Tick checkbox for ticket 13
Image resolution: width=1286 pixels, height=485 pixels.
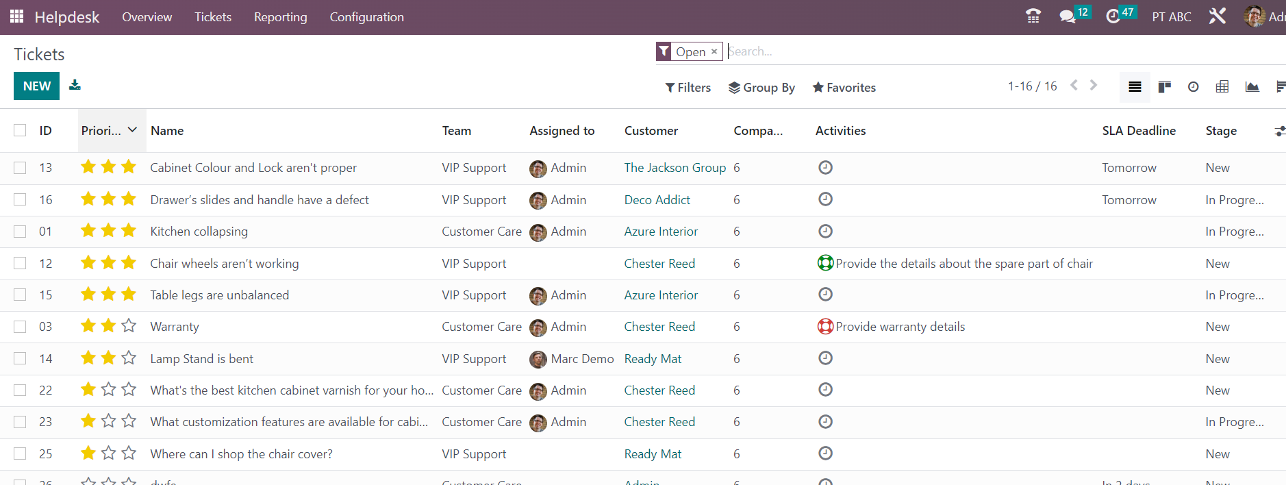[x=20, y=168]
